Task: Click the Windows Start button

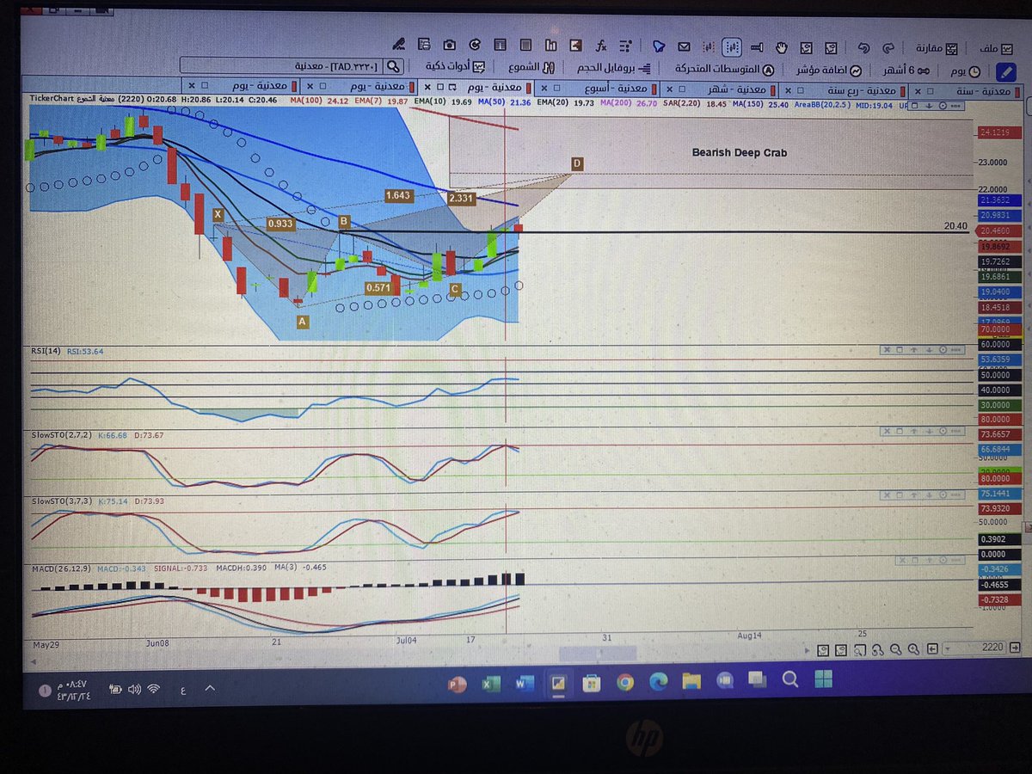Action: click(x=823, y=679)
